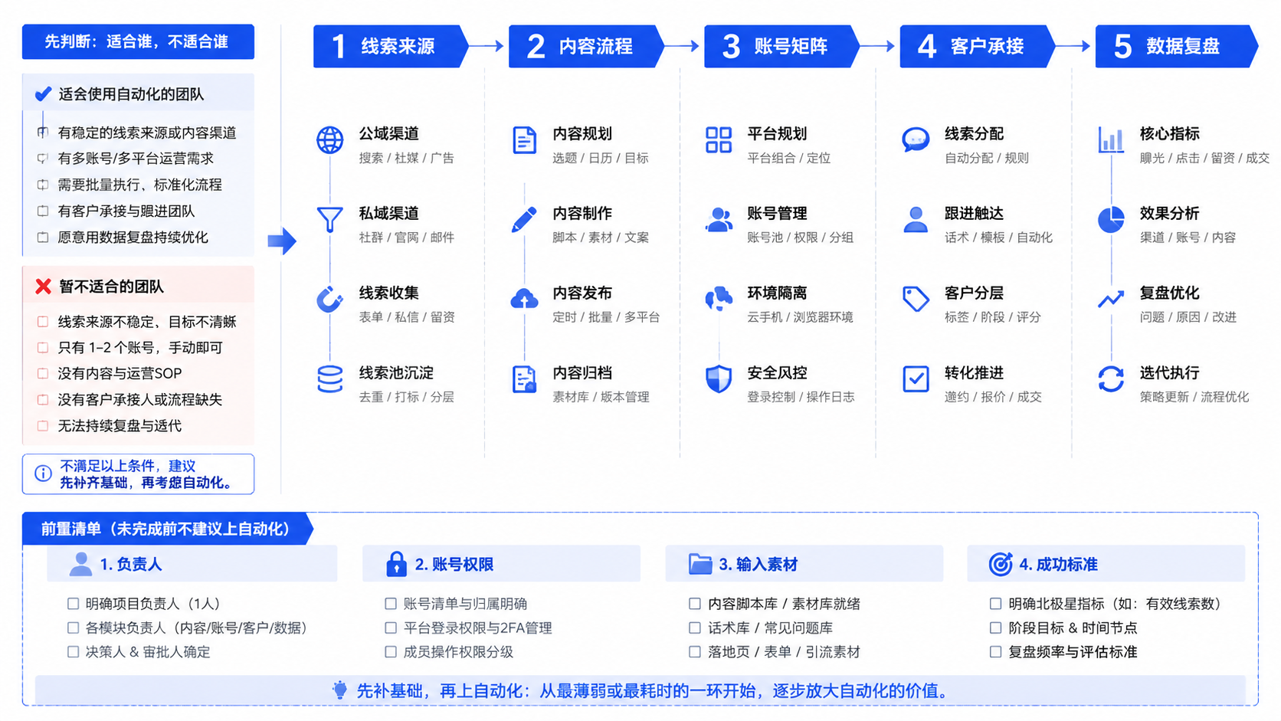Click the 先判断：适合谁，不适合谁 button
1281x721 pixels.
tap(138, 41)
